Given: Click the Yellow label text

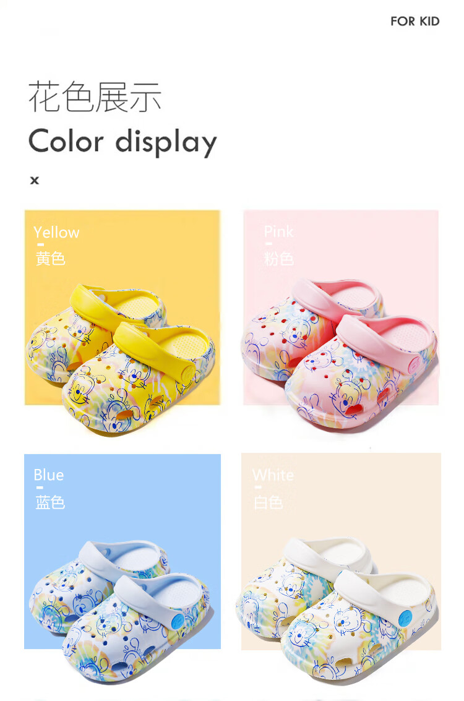Looking at the screenshot, I should point(56,232).
